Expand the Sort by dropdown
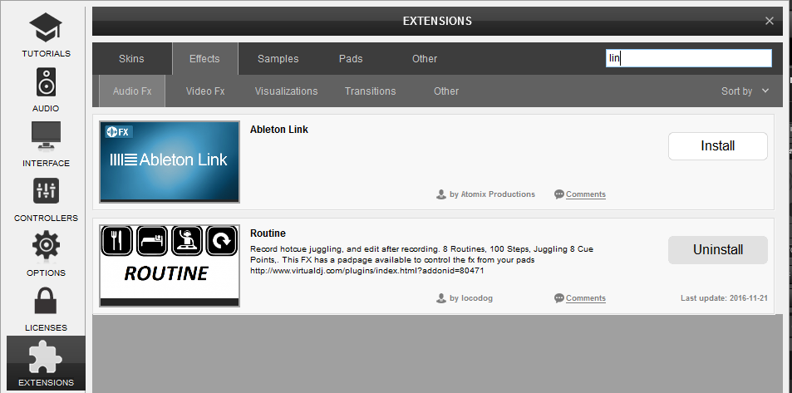The width and height of the screenshot is (792, 393). 745,91
